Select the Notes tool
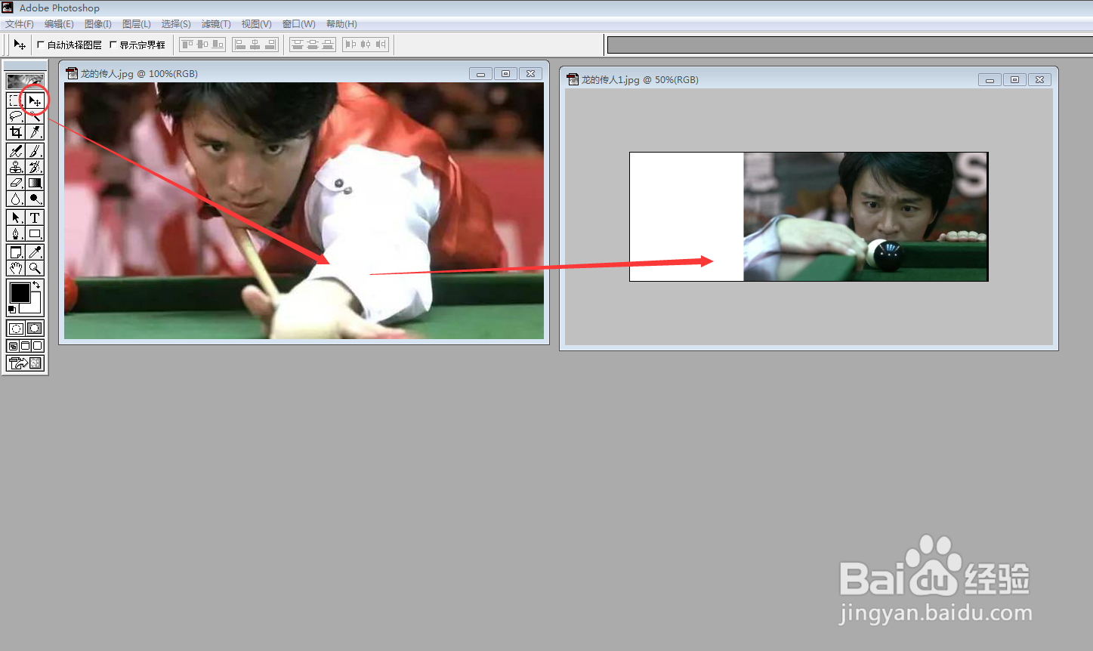The height and width of the screenshot is (651, 1093). coord(15,252)
